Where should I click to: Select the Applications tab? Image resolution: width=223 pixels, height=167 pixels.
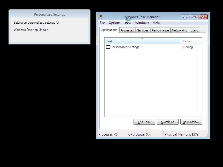pyautogui.click(x=109, y=30)
